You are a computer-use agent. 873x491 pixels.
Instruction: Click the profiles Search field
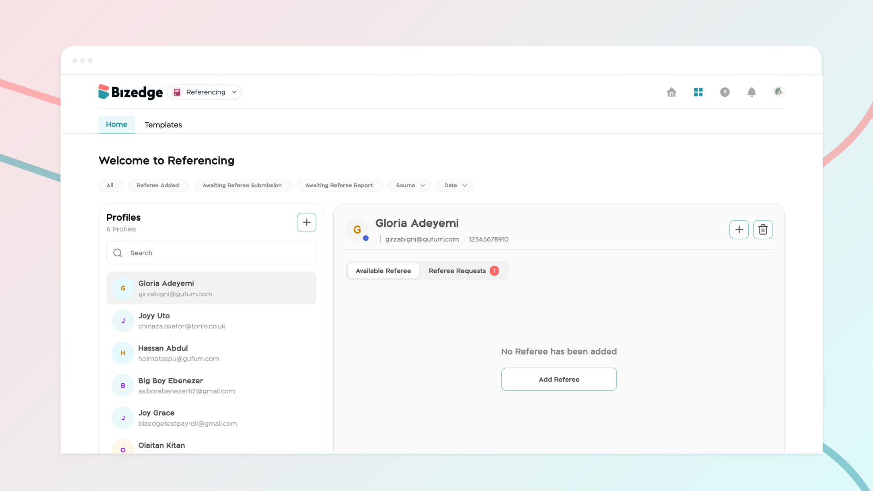211,253
